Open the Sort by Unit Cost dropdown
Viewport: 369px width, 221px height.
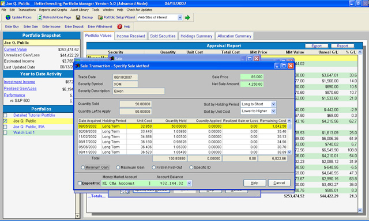(273, 111)
